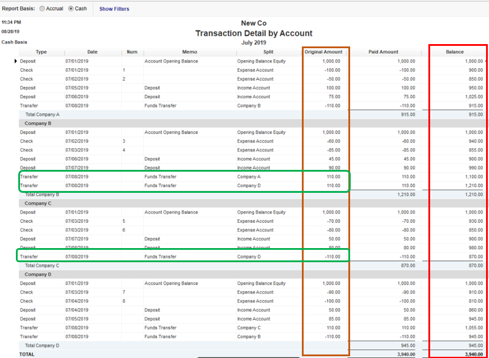Click Check number 5 in Company C

(124, 221)
